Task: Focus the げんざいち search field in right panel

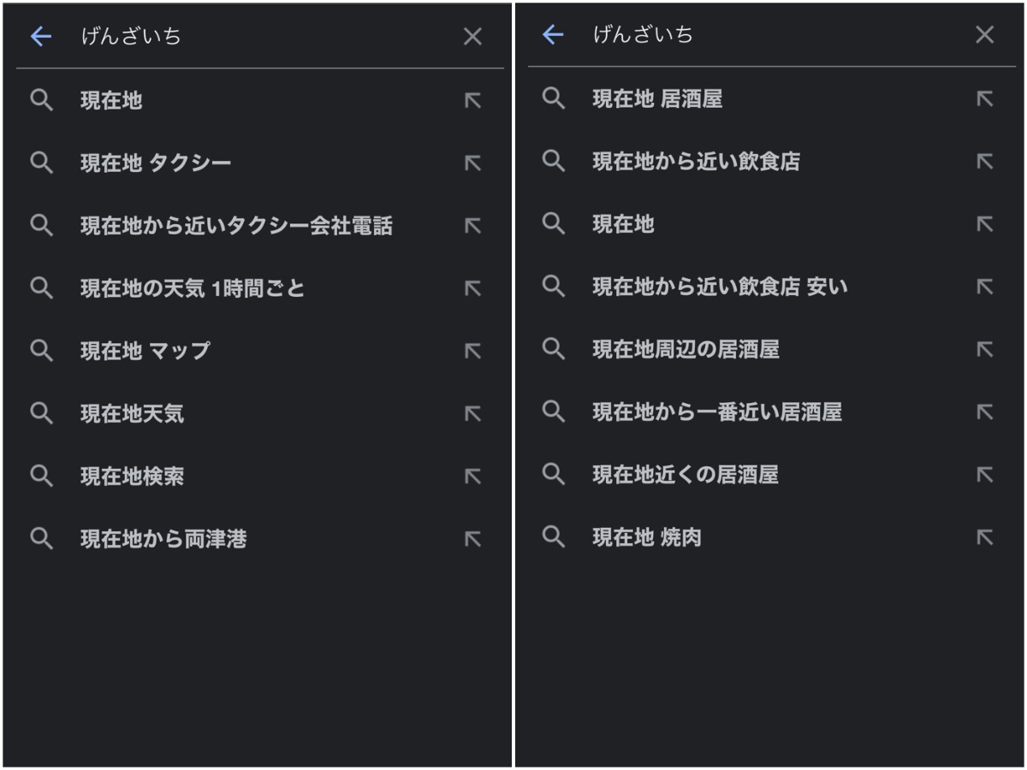Action: click(x=770, y=34)
